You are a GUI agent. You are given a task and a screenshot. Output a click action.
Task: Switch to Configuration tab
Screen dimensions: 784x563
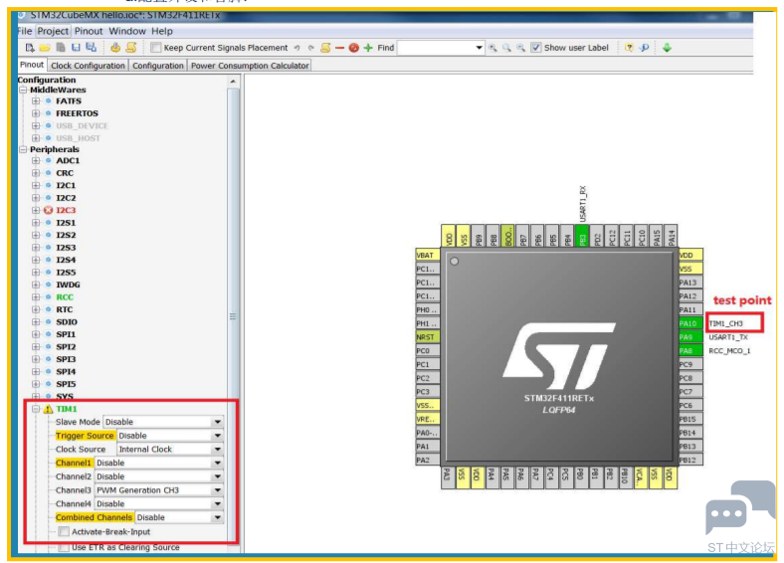pos(158,66)
